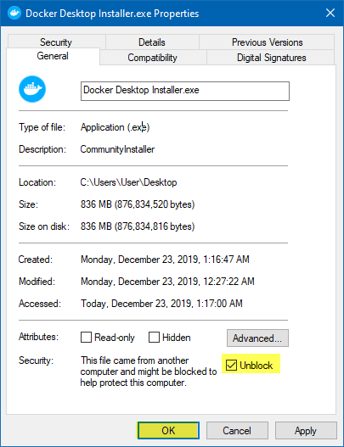Image resolution: width=344 pixels, height=447 pixels.
Task: Confirm changes with the OK button
Action: [168, 431]
